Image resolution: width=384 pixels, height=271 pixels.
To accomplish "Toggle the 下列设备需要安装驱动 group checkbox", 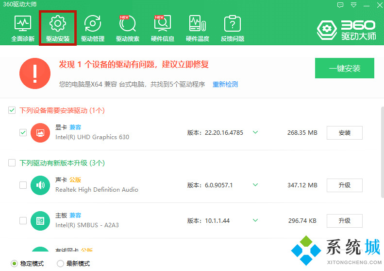I will click(x=12, y=110).
